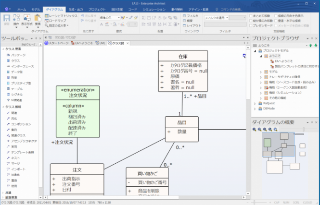Open ロードマップ from the ribbon
Screen dimensions: 320x205
(57, 21)
